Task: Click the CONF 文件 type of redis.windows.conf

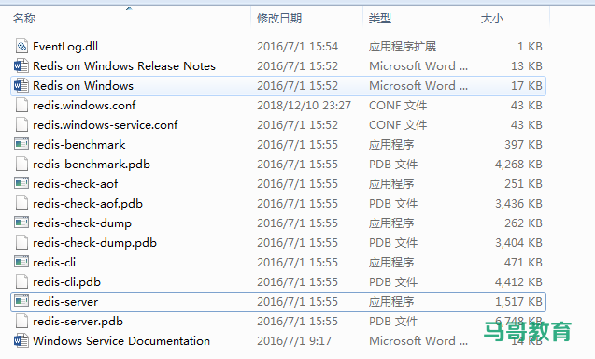Action: click(398, 106)
